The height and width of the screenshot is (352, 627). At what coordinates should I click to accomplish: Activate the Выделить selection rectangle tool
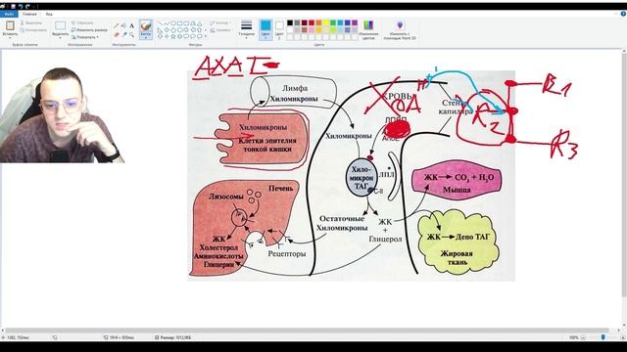(60, 26)
